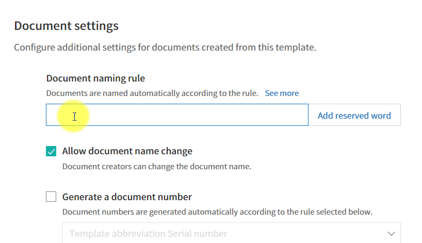This screenshot has width=422, height=243.
Task: Click the 'Documents are named automatically' description text
Action: click(152, 93)
